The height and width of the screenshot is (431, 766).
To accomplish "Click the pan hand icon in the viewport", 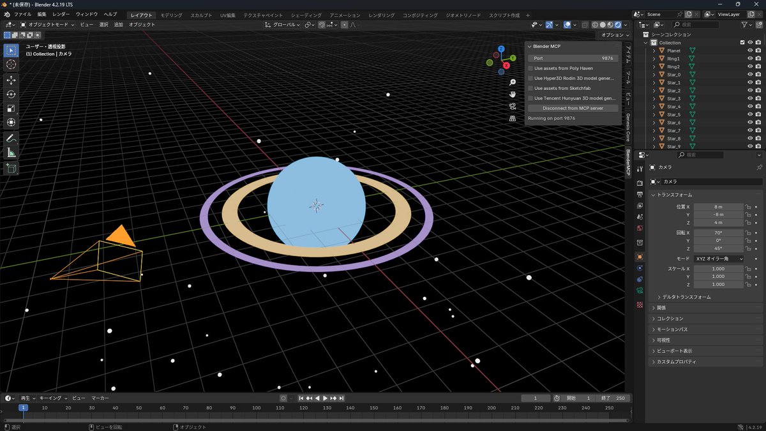I will pos(513,95).
